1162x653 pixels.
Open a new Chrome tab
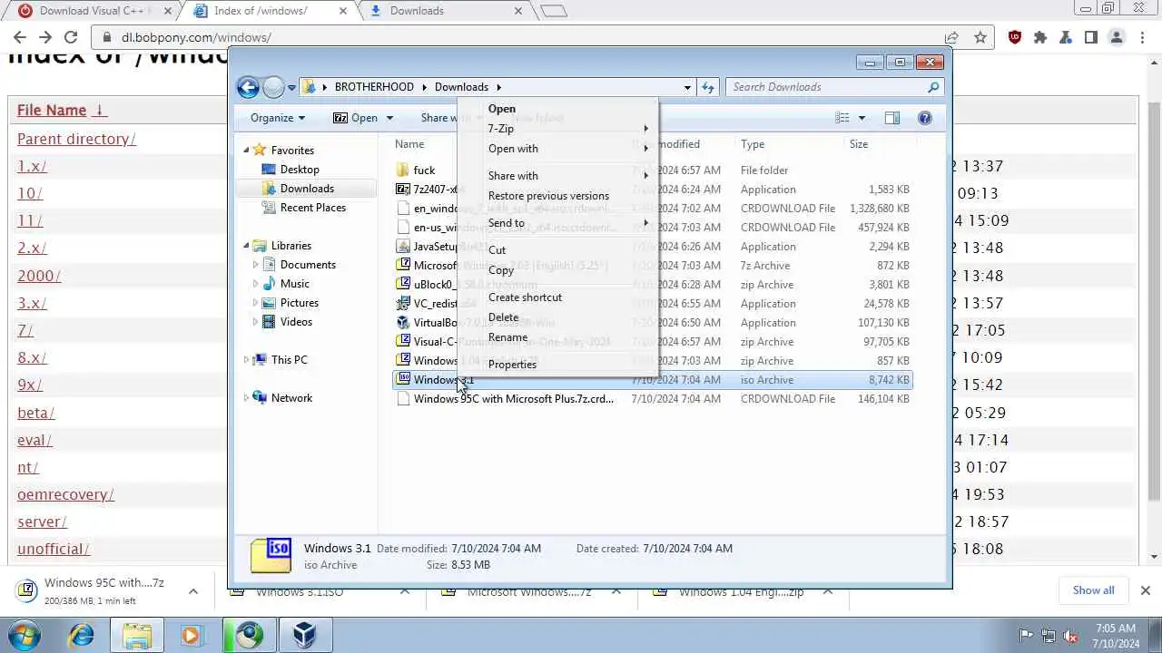[553, 11]
